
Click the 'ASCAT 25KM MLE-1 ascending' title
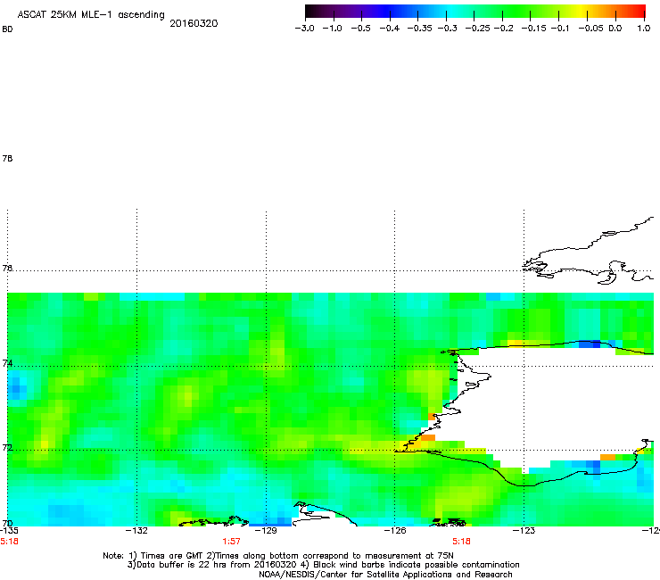point(91,15)
